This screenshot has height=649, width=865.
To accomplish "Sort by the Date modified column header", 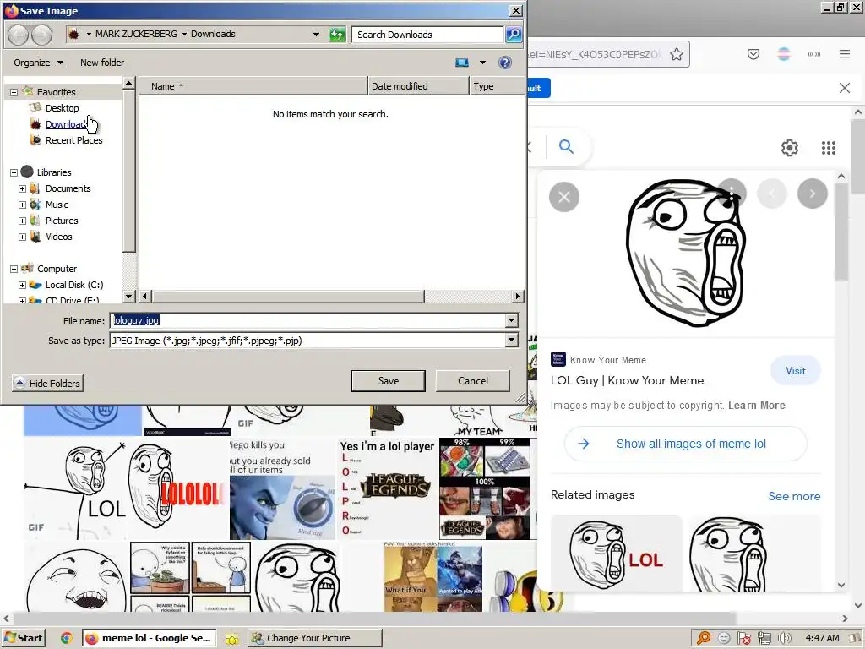I will tap(418, 86).
